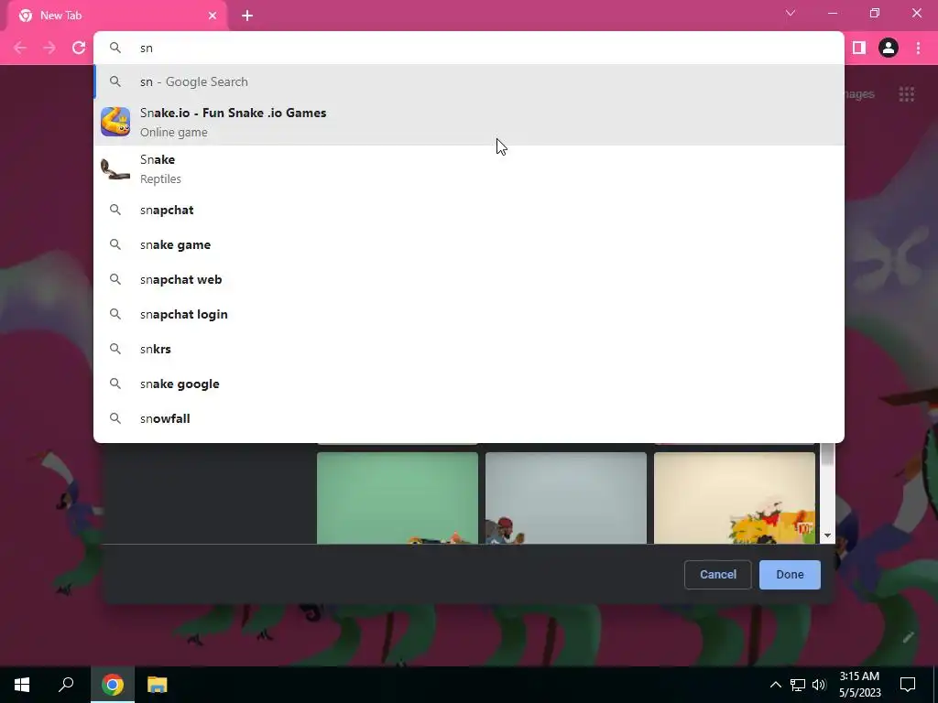Image resolution: width=938 pixels, height=703 pixels.
Task: Pick the snapchat suggestion
Action: click(x=468, y=210)
